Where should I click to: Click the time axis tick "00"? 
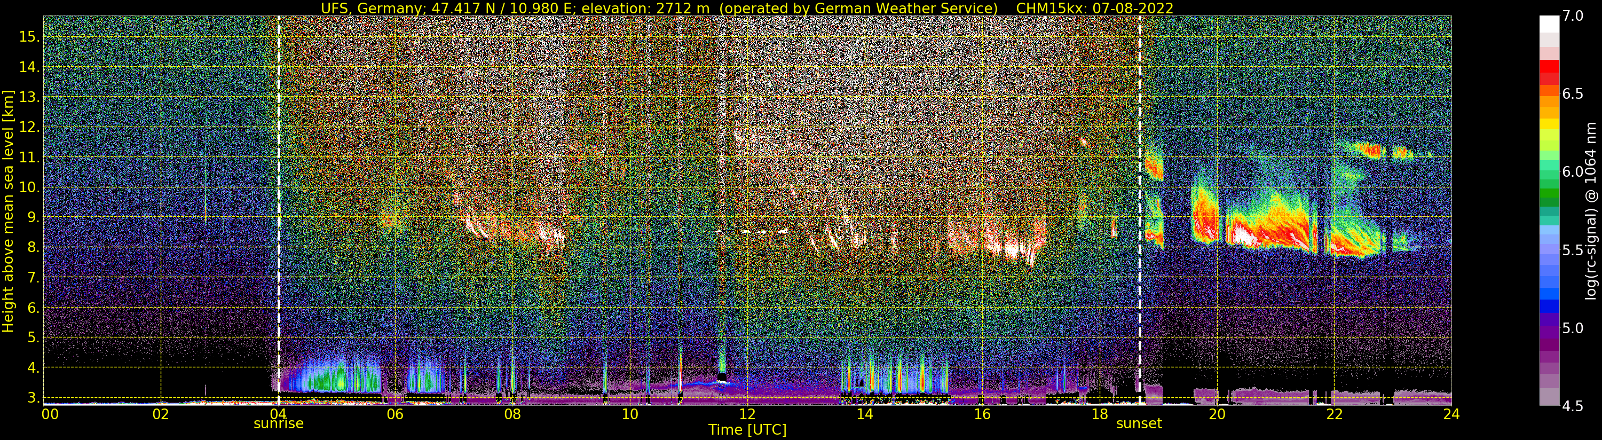pyautogui.click(x=50, y=414)
